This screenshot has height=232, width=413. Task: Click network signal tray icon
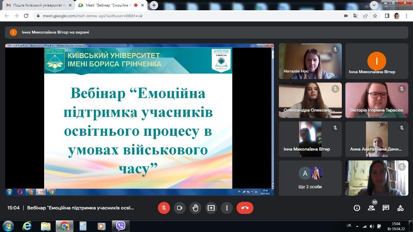pyautogui.click(x=365, y=226)
